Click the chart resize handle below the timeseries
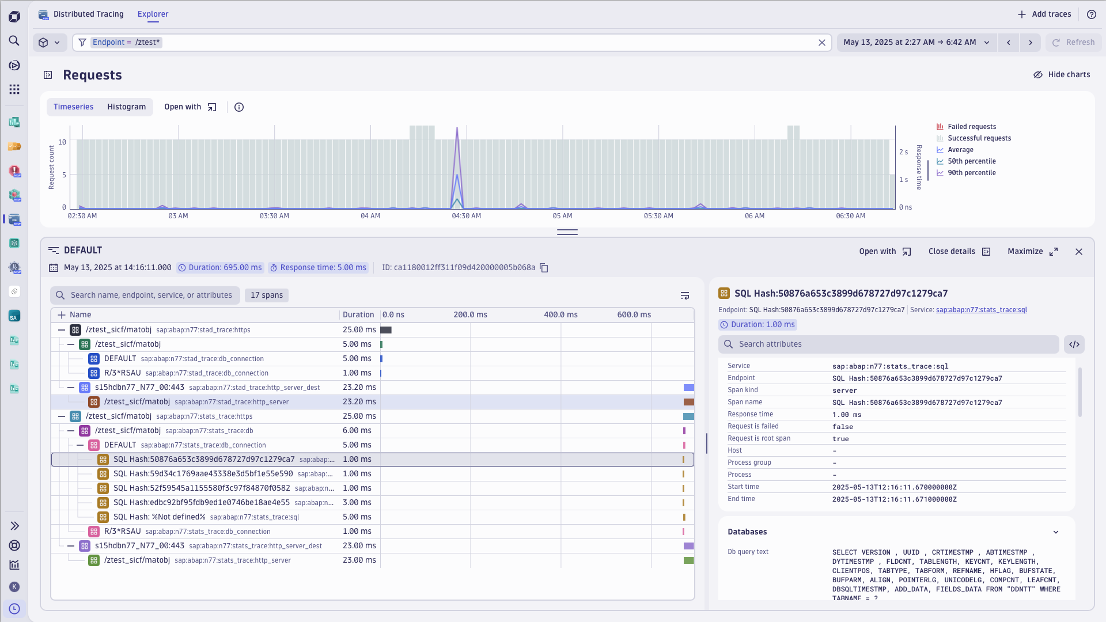The height and width of the screenshot is (622, 1106). click(x=567, y=232)
